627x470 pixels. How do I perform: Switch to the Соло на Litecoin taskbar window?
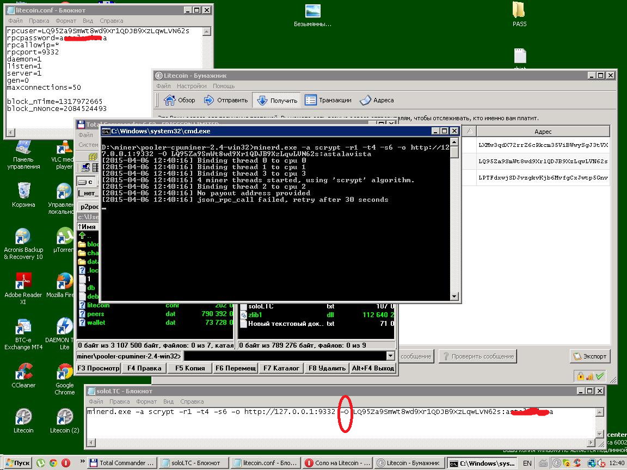[338, 463]
